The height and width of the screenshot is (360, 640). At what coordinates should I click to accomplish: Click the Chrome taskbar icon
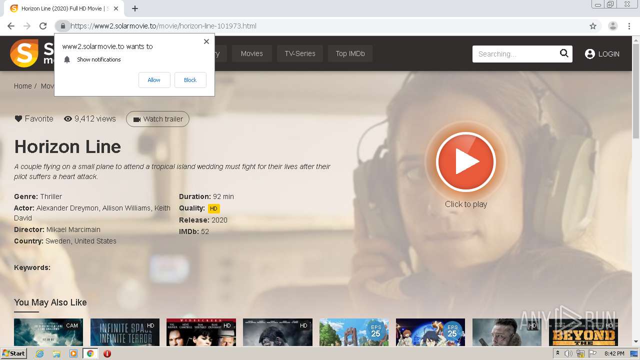tap(90, 353)
